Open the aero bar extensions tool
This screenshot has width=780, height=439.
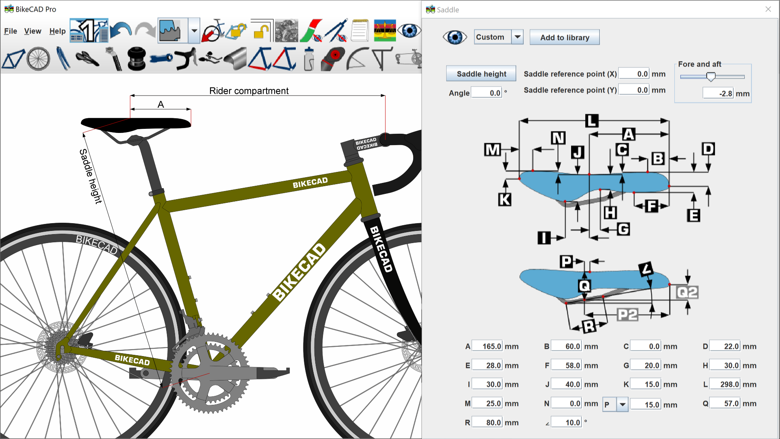pos(210,59)
